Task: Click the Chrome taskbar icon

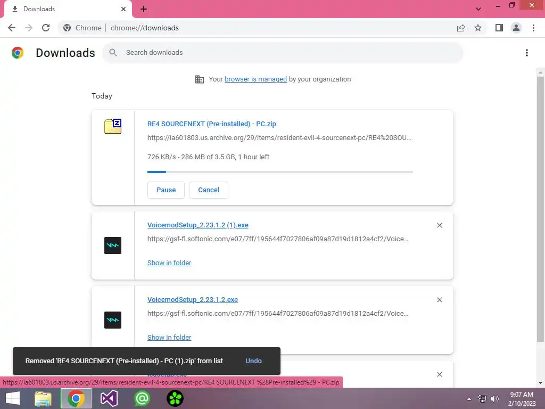Action: coord(76,398)
